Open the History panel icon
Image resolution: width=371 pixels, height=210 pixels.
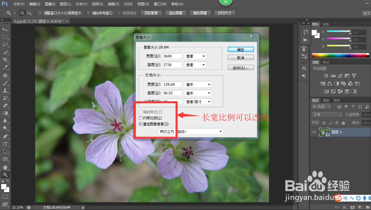click(305, 32)
